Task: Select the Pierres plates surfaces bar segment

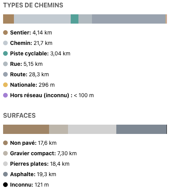Action: [x=92, y=129]
